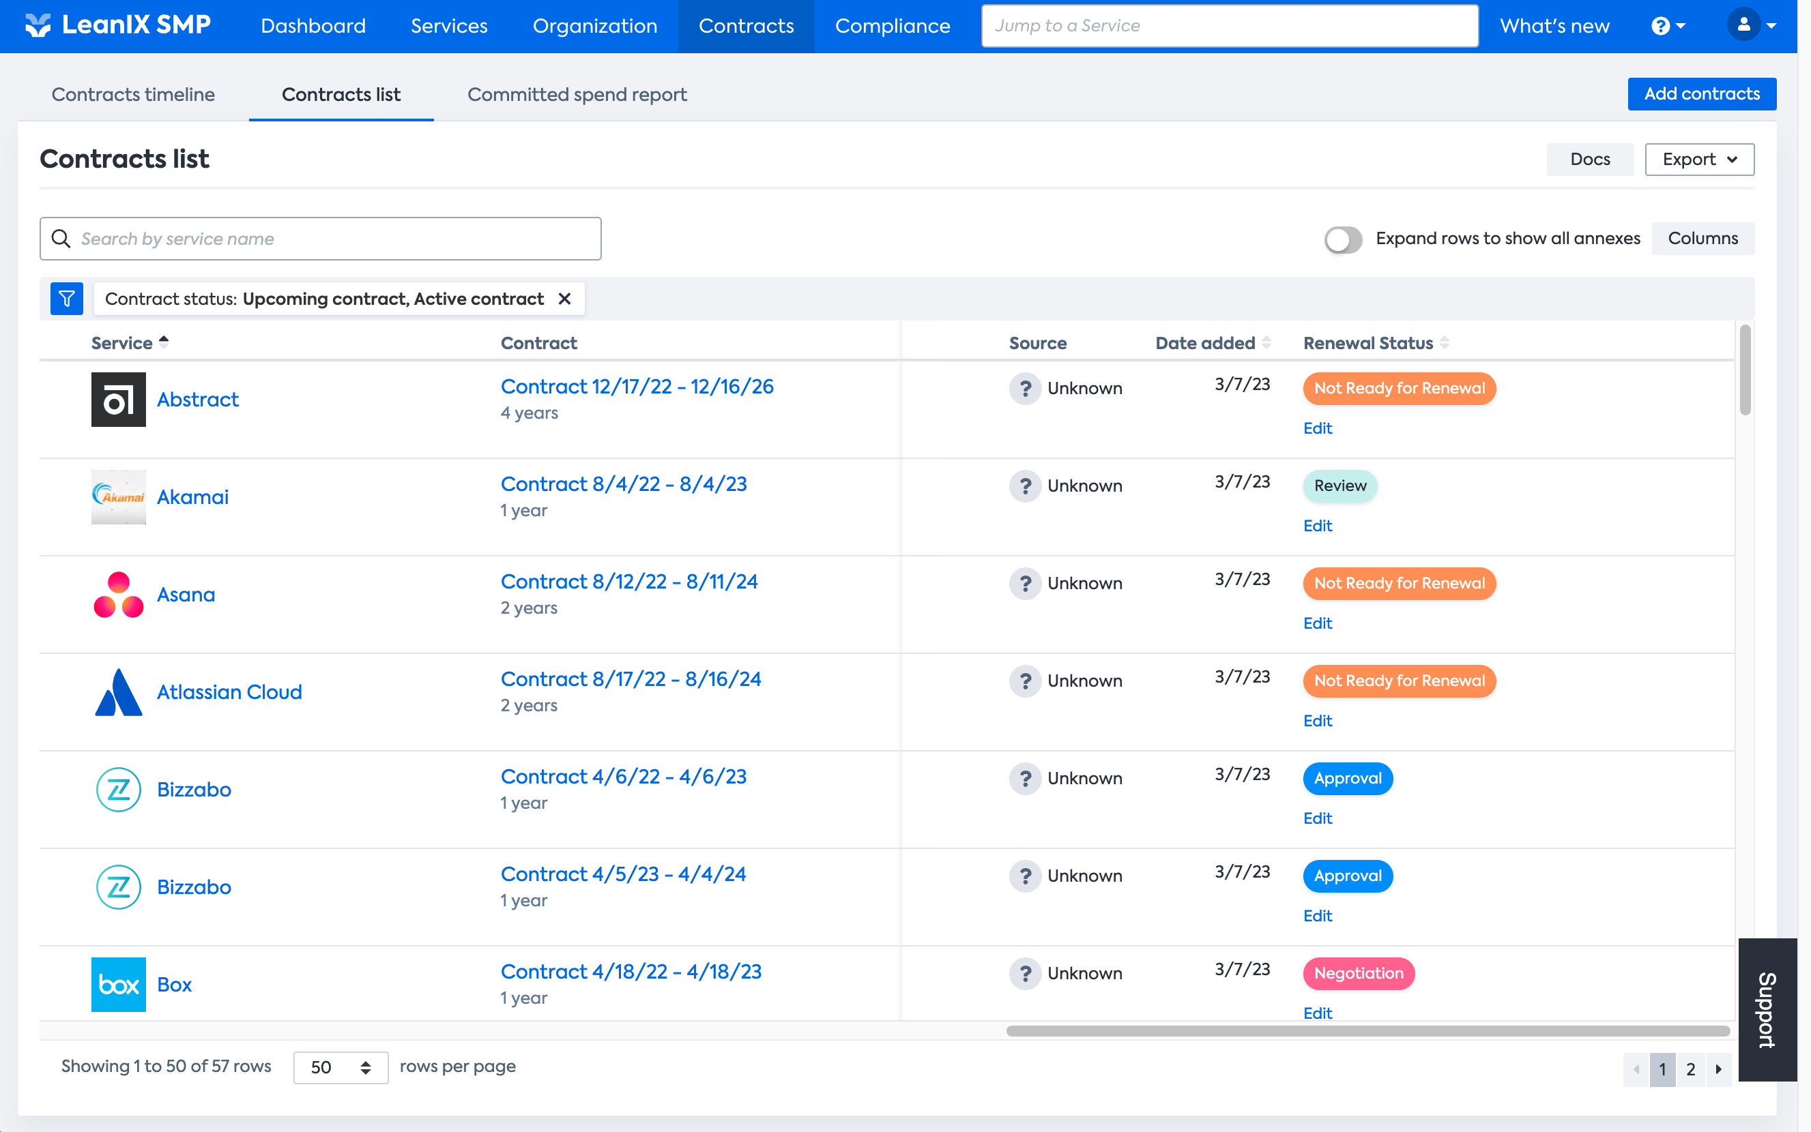Click the Atlassian Cloud logo icon

[118, 691]
